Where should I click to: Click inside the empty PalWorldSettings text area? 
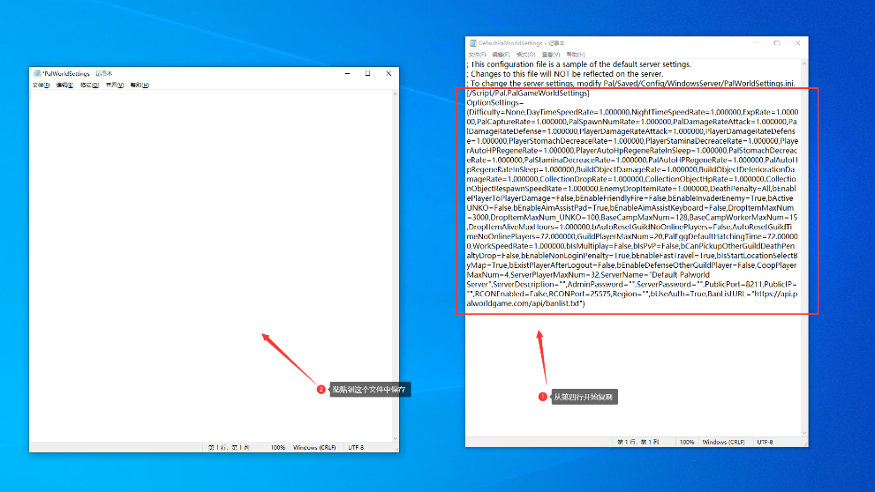click(x=210, y=266)
